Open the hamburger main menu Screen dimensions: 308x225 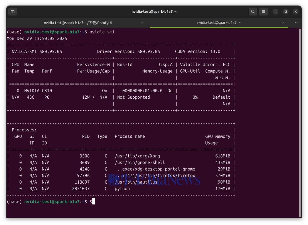263,12
